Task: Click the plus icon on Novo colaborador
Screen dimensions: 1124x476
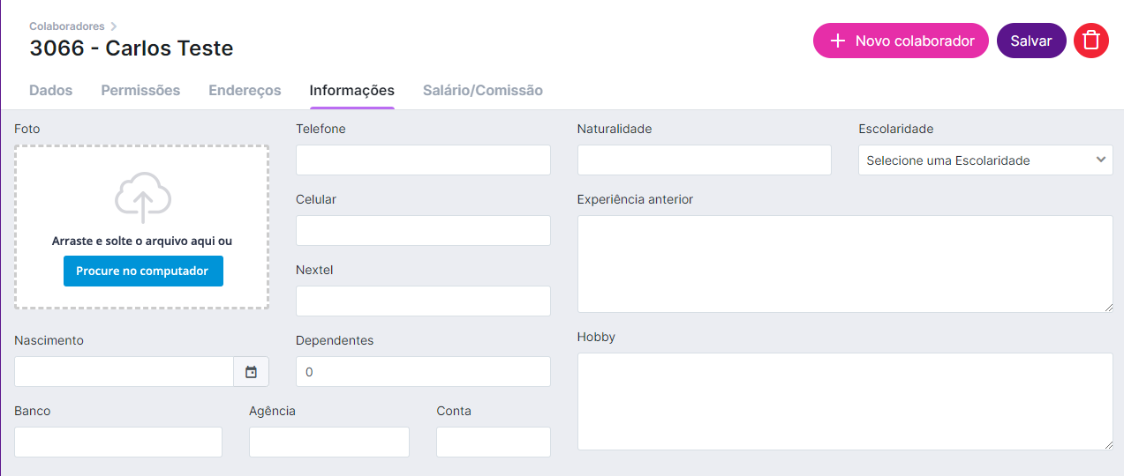Action: (x=838, y=41)
